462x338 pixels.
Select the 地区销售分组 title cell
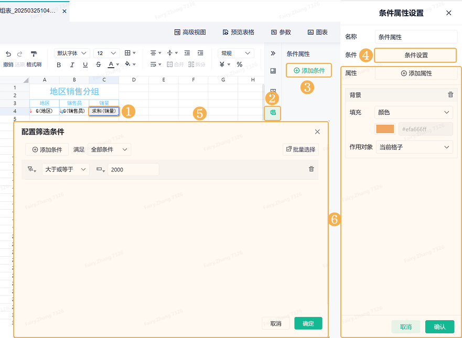click(x=74, y=92)
